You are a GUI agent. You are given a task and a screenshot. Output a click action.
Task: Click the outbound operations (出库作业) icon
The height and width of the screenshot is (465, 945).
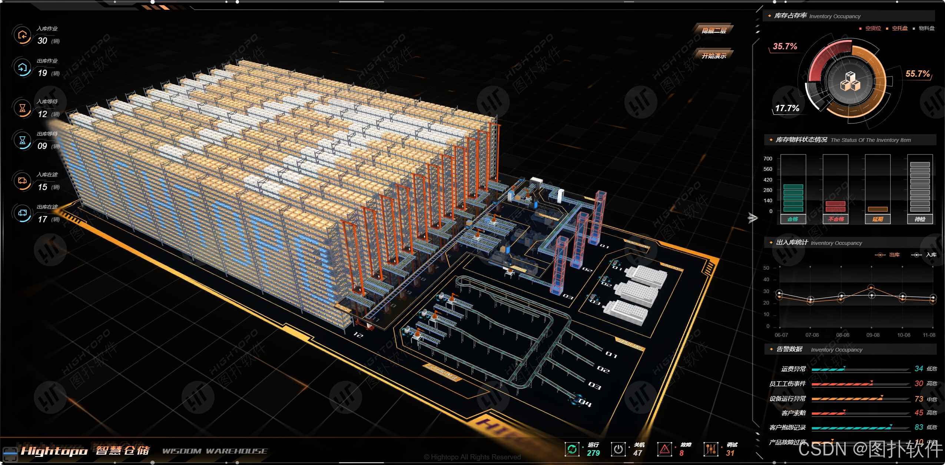[x=22, y=67]
